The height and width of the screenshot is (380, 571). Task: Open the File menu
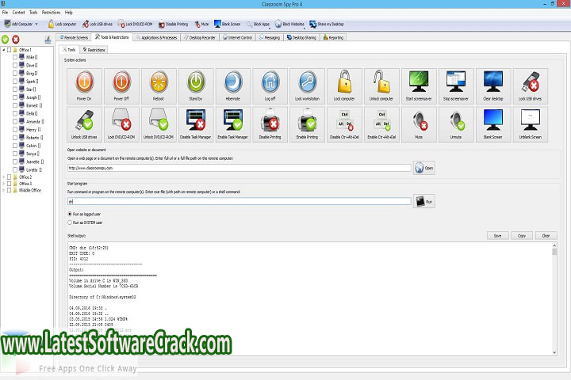coord(5,13)
